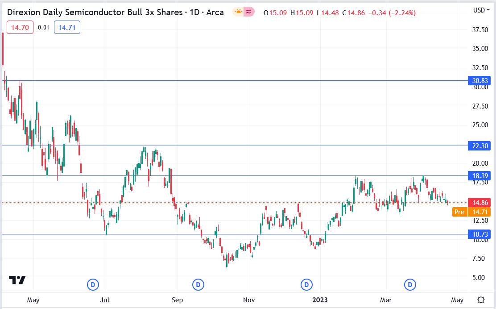This screenshot has width=496, height=309.
Task: Click the dividend marker near Sep
Action: (198, 284)
